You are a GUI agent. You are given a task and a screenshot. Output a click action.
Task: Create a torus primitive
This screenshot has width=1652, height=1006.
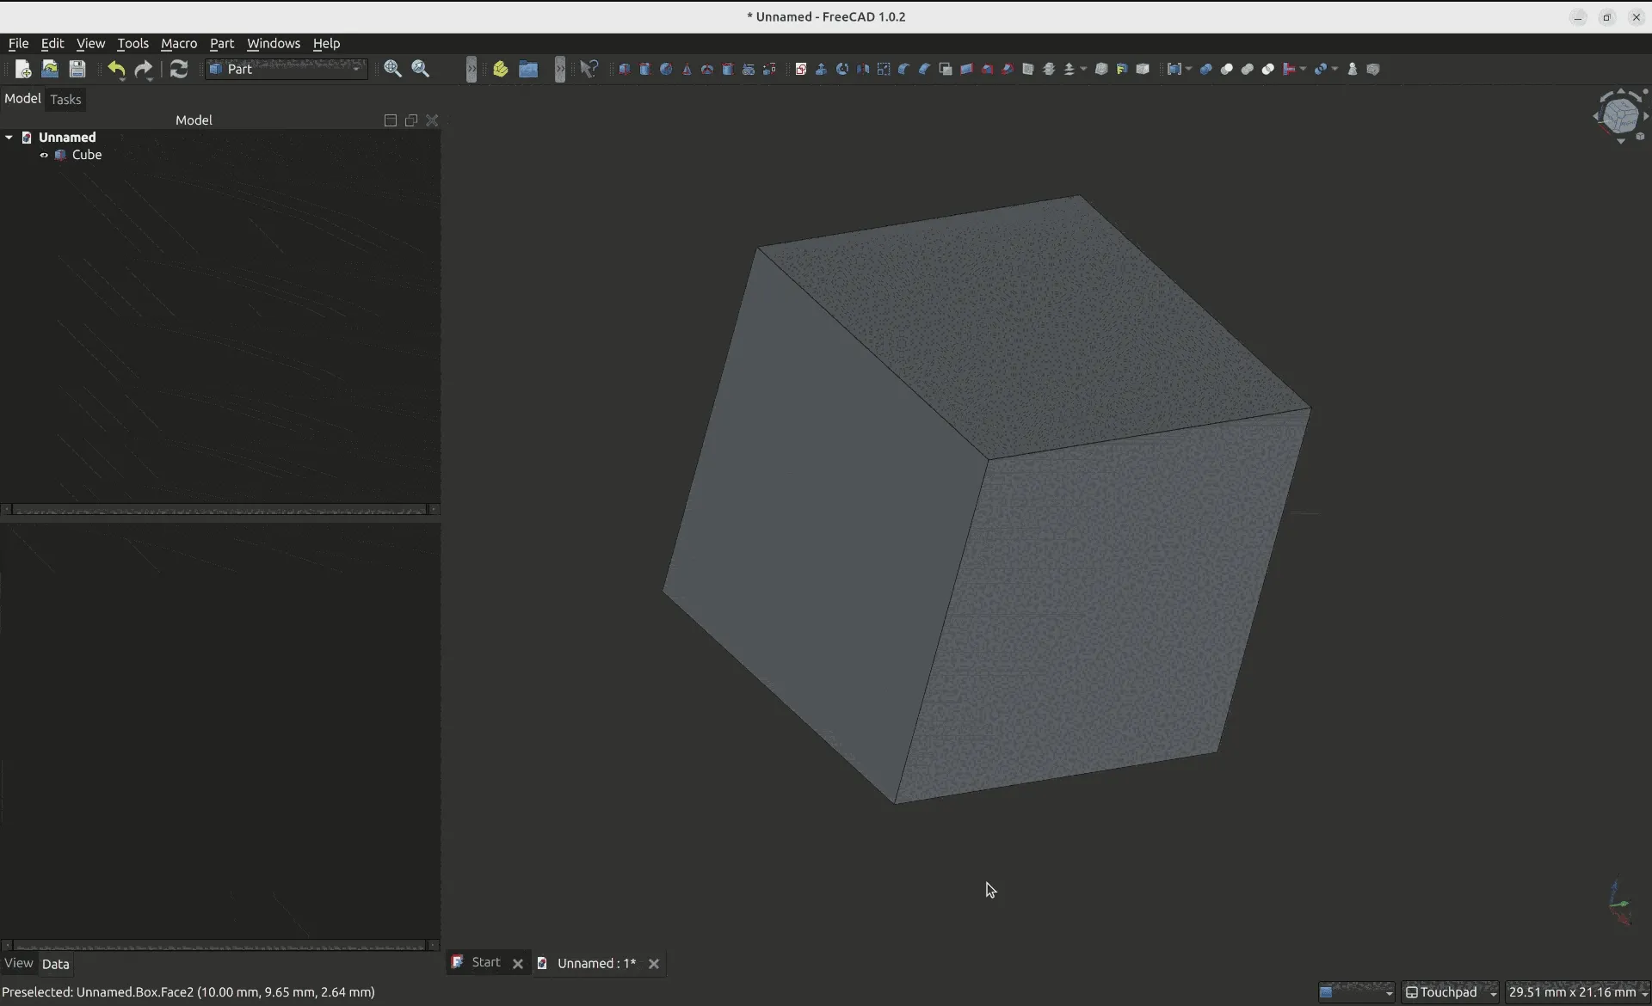(x=707, y=70)
